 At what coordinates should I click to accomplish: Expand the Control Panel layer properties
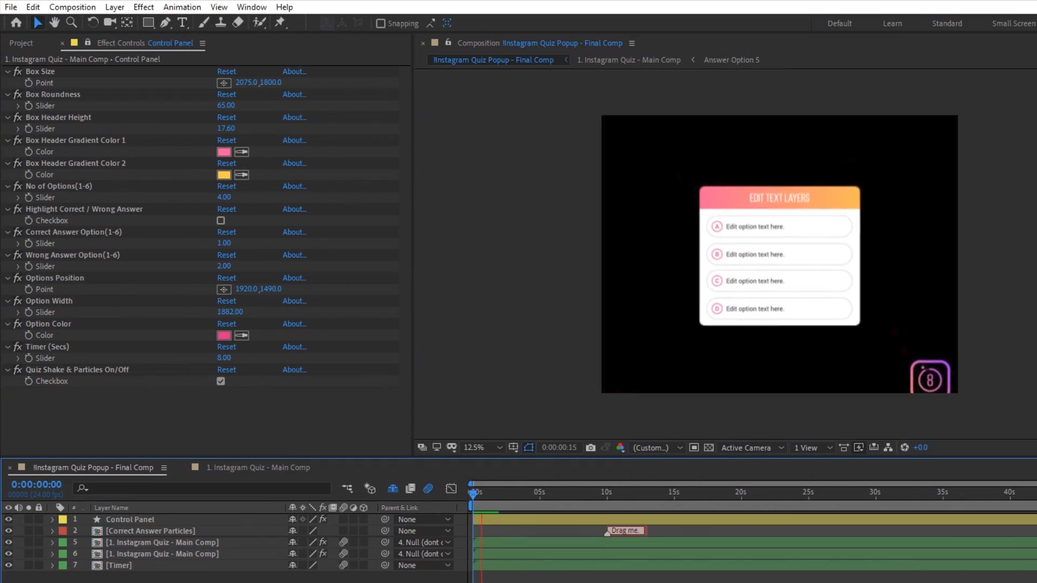[52, 519]
